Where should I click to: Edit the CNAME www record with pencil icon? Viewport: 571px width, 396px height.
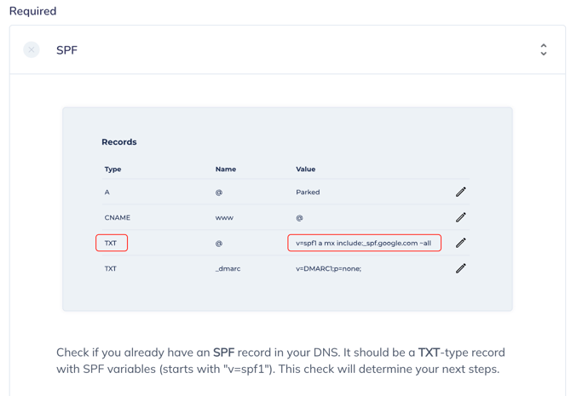[x=460, y=218]
